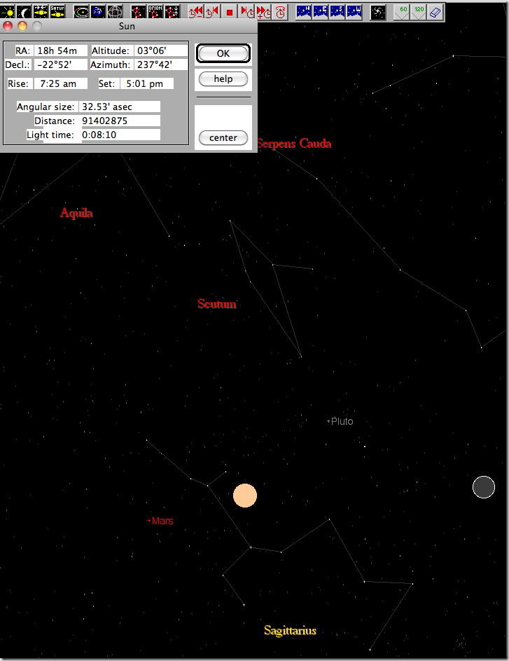Center the view using the center button
Screen dimensions: 509x661
pyautogui.click(x=223, y=137)
